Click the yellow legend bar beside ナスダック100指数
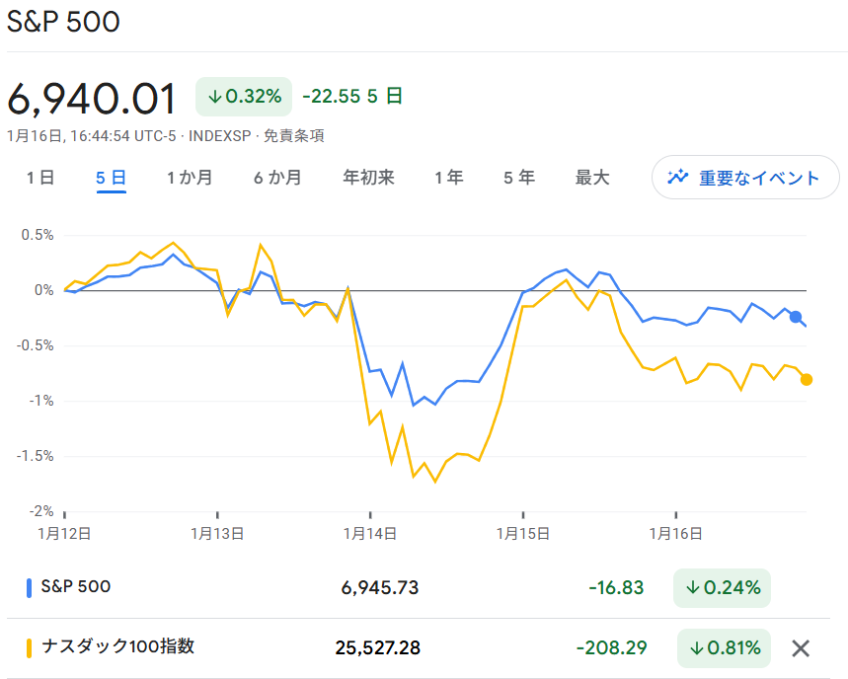This screenshot has width=848, height=679. pos(28,647)
